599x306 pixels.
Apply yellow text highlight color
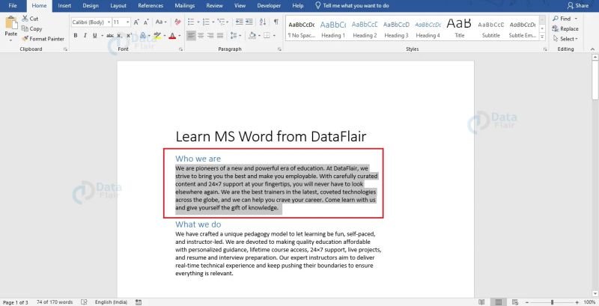tap(157, 35)
